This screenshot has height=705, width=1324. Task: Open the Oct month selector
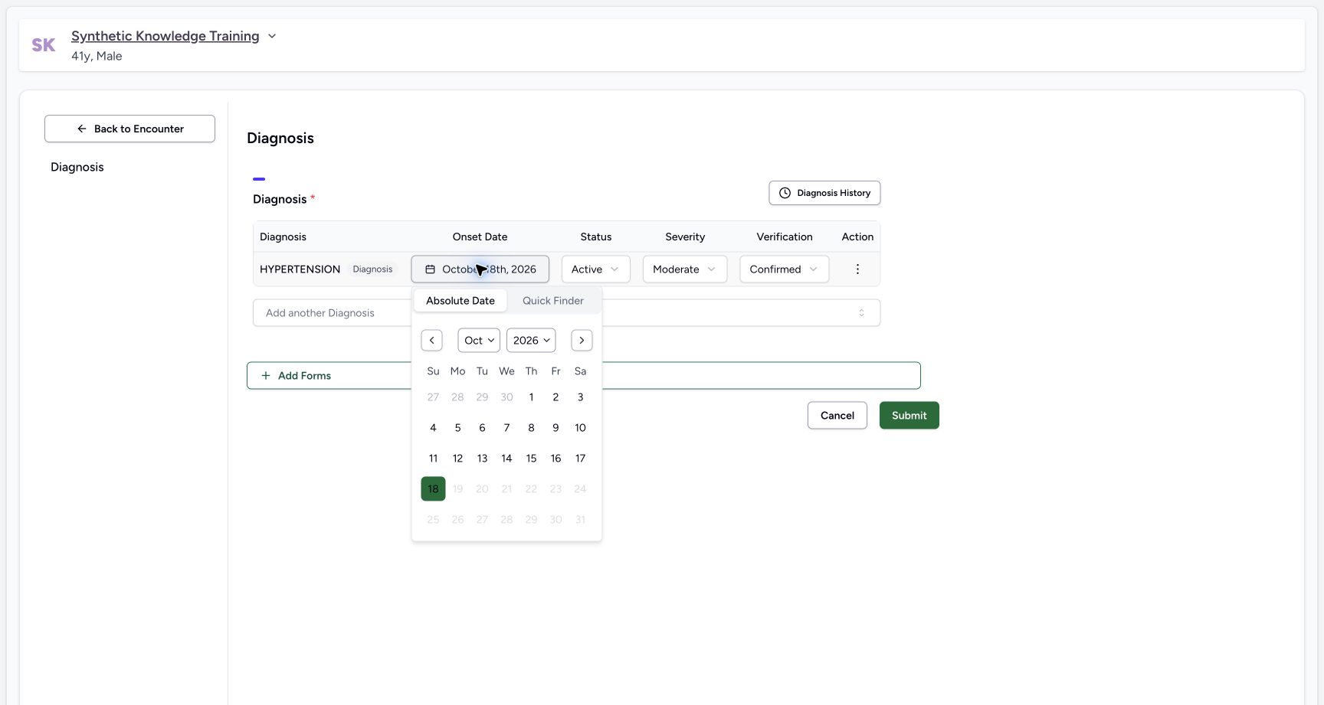coord(479,341)
